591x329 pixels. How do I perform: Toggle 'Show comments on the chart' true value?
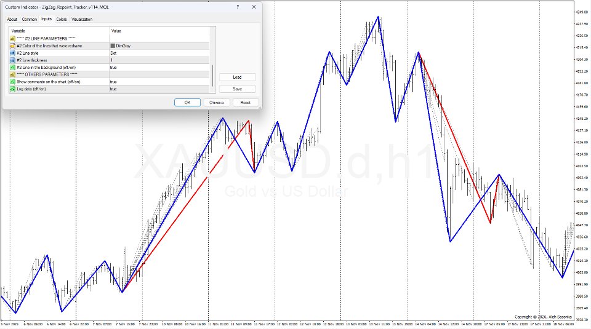(x=113, y=82)
